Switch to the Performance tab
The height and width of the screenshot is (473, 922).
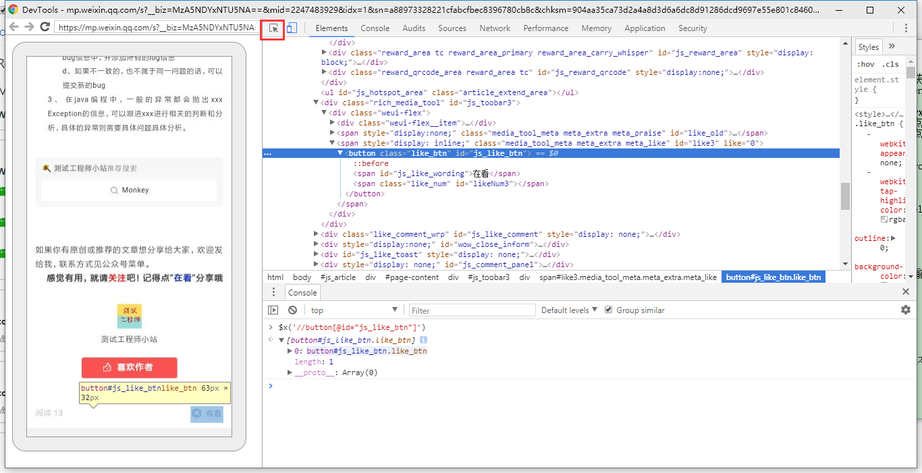click(x=545, y=28)
